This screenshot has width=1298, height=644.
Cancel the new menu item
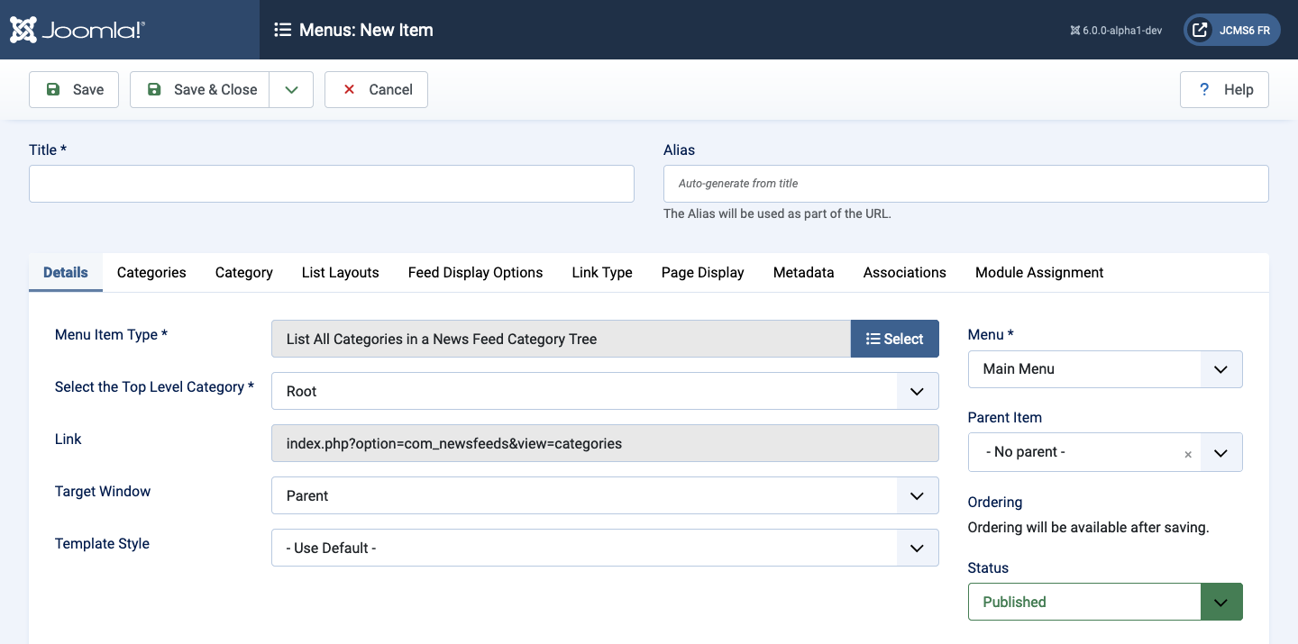click(376, 89)
